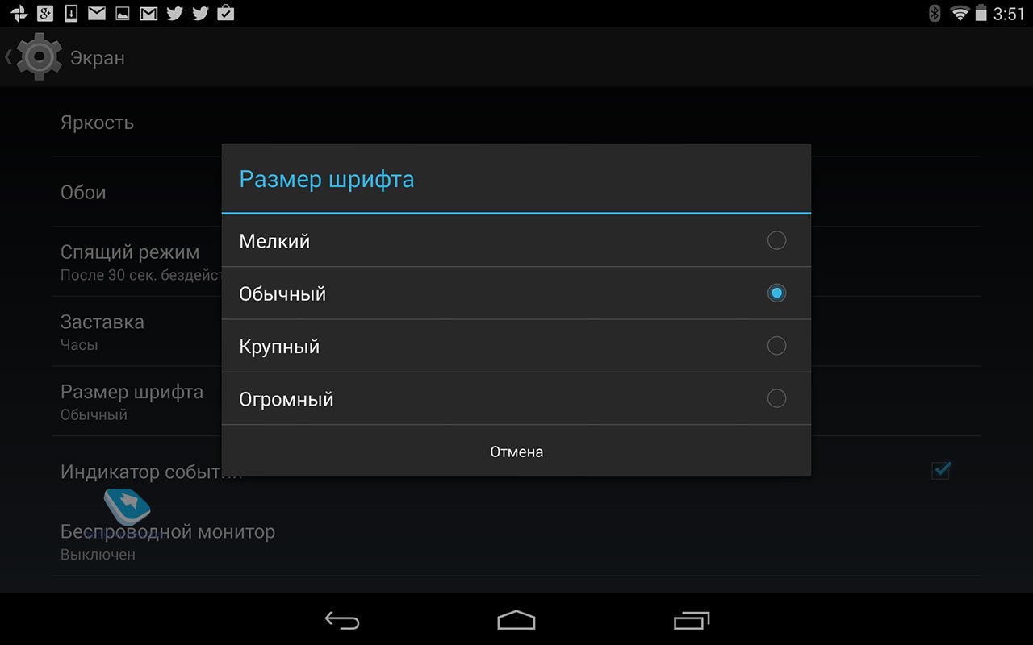Click the Отмена button in the dialog
1033x645 pixels.
pos(516,451)
